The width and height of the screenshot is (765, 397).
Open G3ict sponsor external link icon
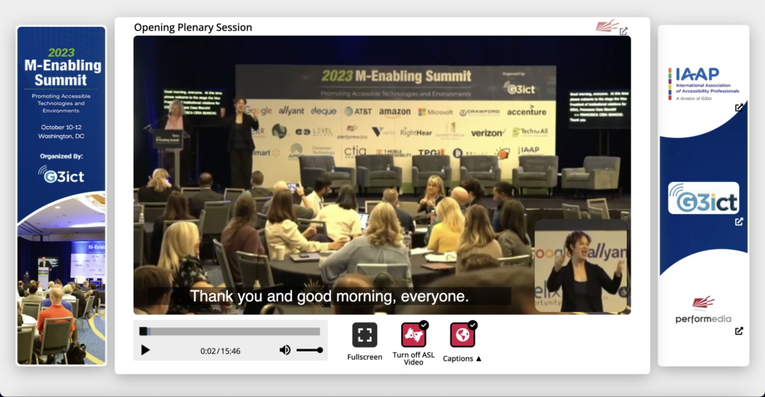[739, 222]
